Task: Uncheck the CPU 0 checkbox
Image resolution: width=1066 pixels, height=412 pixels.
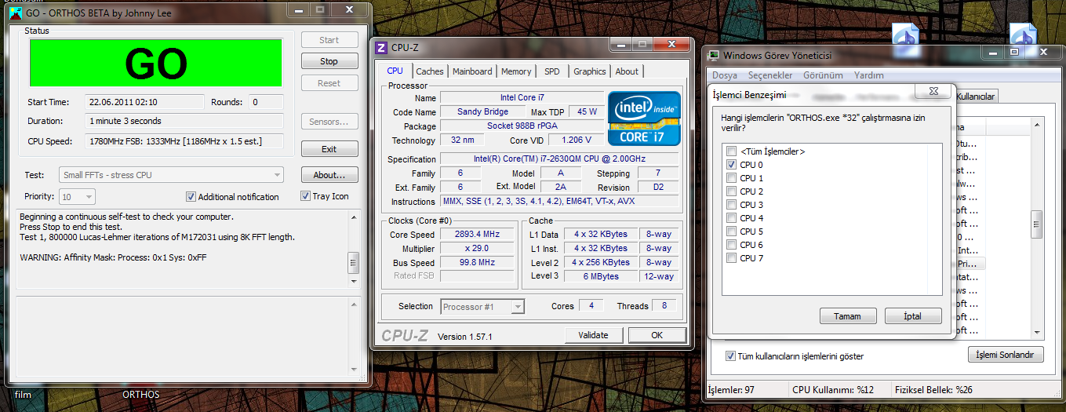Action: [732, 165]
